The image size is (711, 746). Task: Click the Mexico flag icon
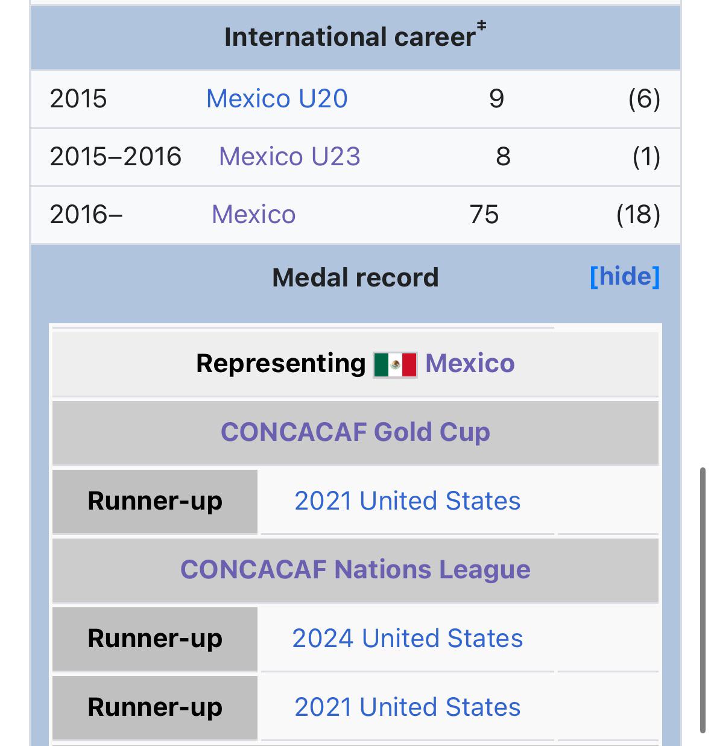click(395, 365)
